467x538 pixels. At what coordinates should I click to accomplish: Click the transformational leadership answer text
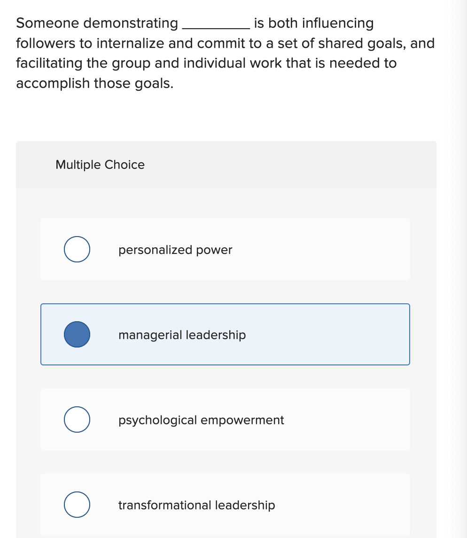click(196, 505)
